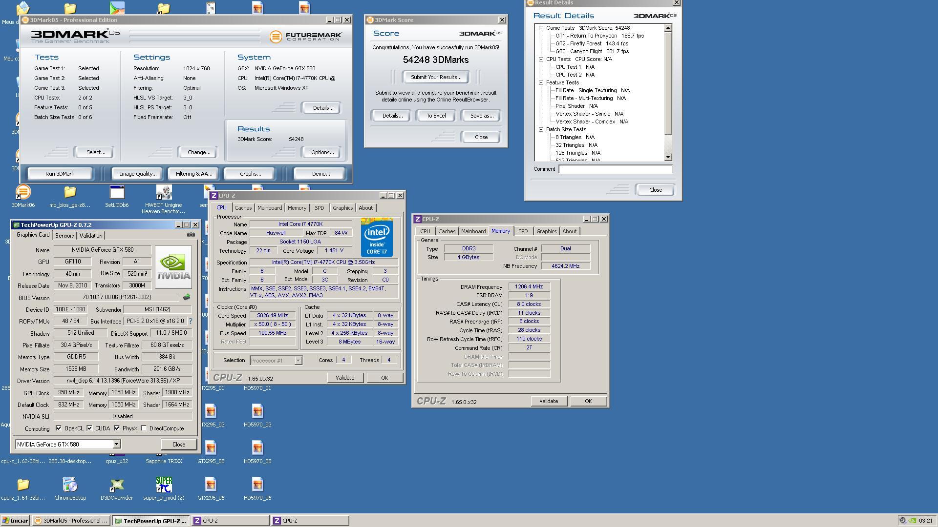Viewport: 938px width, 527px height.
Task: Click the Intel Core i7 logo in CPU-Z
Action: pos(377,237)
